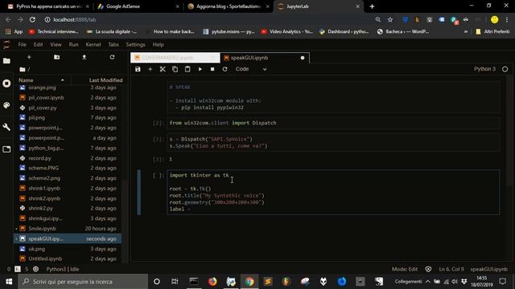Click the notebook trusted shield icon
Screen dimensions: 515x289
pyautogui.click(x=428, y=269)
